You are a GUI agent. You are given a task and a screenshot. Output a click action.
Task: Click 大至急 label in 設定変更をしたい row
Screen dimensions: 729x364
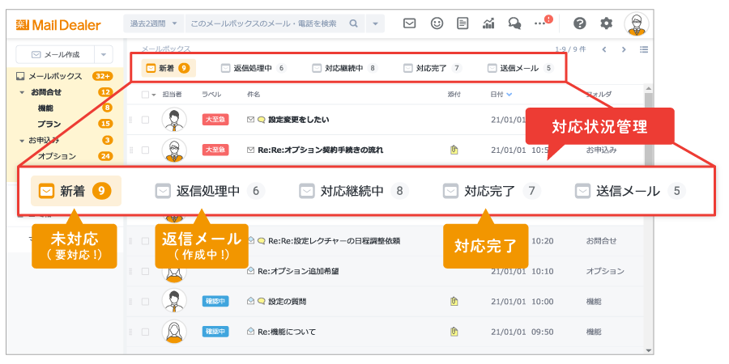click(215, 120)
